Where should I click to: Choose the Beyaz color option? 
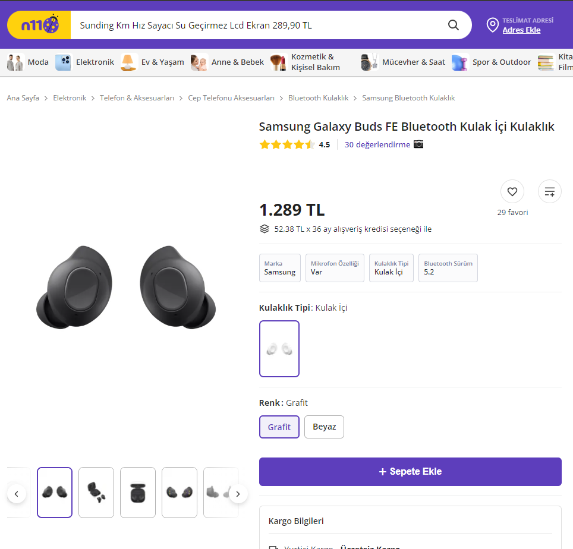tap(324, 427)
